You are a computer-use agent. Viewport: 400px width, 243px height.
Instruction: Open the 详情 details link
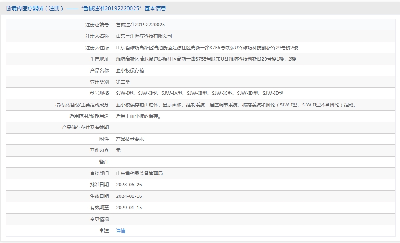pos(120,231)
